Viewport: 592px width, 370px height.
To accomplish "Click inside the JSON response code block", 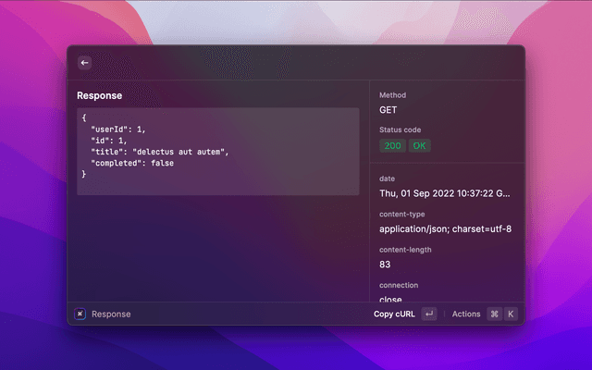I will (217, 151).
